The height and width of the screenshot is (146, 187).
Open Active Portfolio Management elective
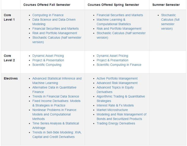click(117, 79)
